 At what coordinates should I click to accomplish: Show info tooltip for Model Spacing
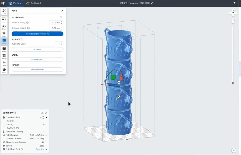pyautogui.click(x=27, y=22)
